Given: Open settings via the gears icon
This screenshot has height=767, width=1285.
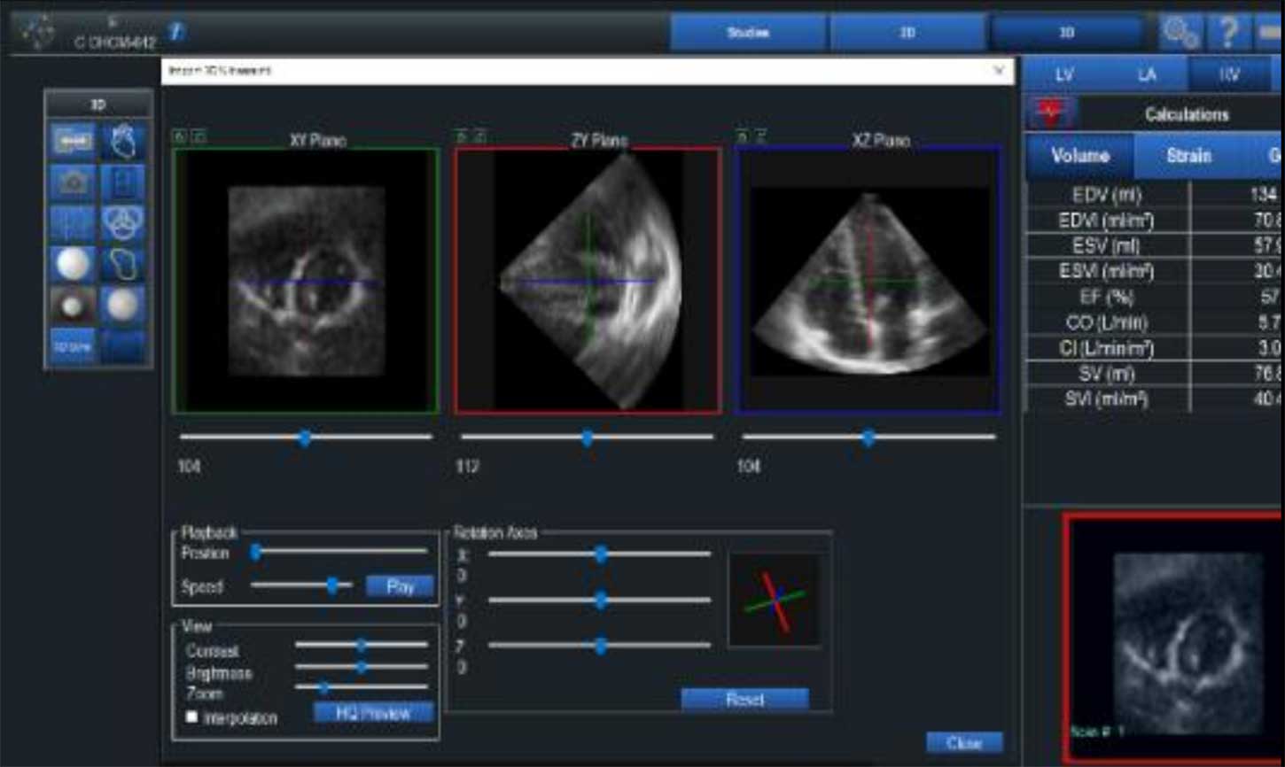Looking at the screenshot, I should (x=1180, y=33).
